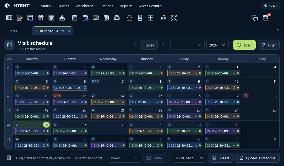Click the 3 / 3 counter on Tuesday 13
Screen dimensions: 284x166
57,96
